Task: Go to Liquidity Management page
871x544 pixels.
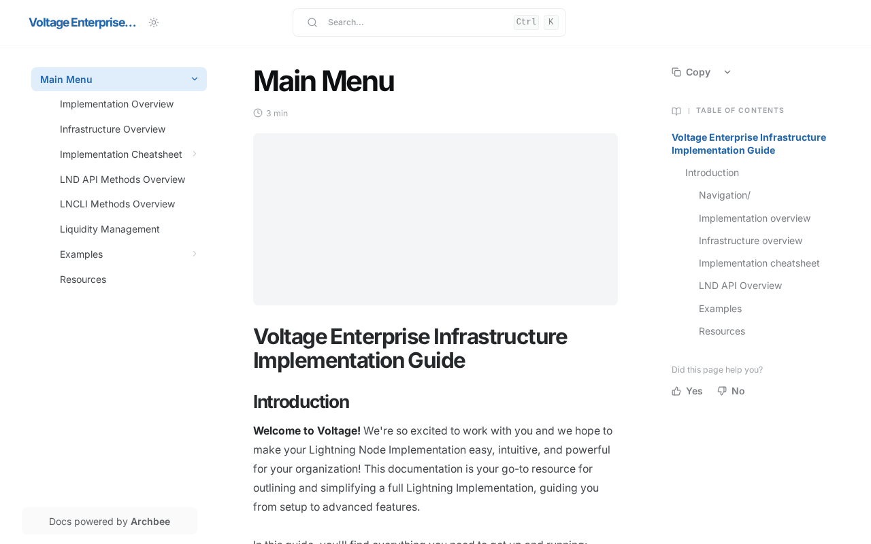Action: coord(110,229)
